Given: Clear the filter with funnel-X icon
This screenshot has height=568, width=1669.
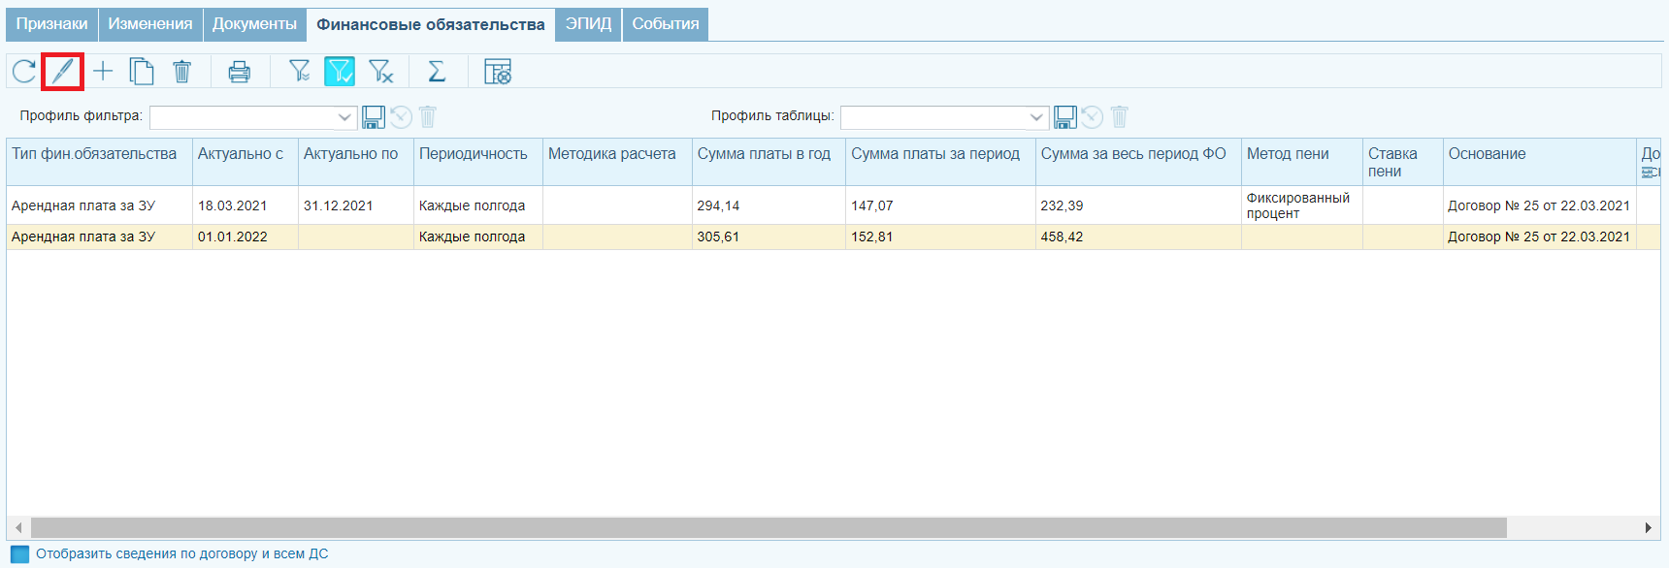Looking at the screenshot, I should coord(380,71).
